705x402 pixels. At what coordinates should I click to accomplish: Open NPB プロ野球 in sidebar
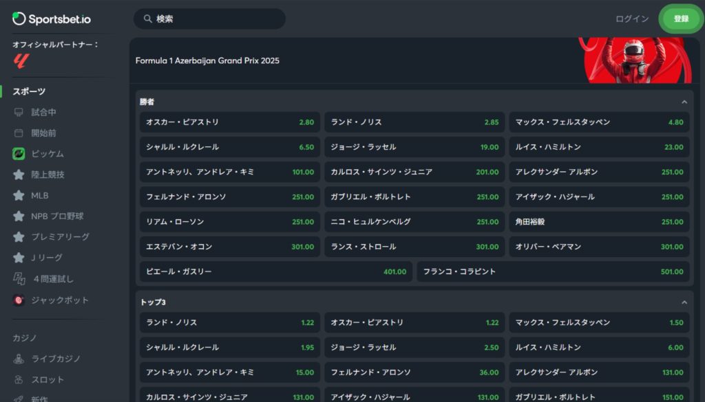pos(57,216)
